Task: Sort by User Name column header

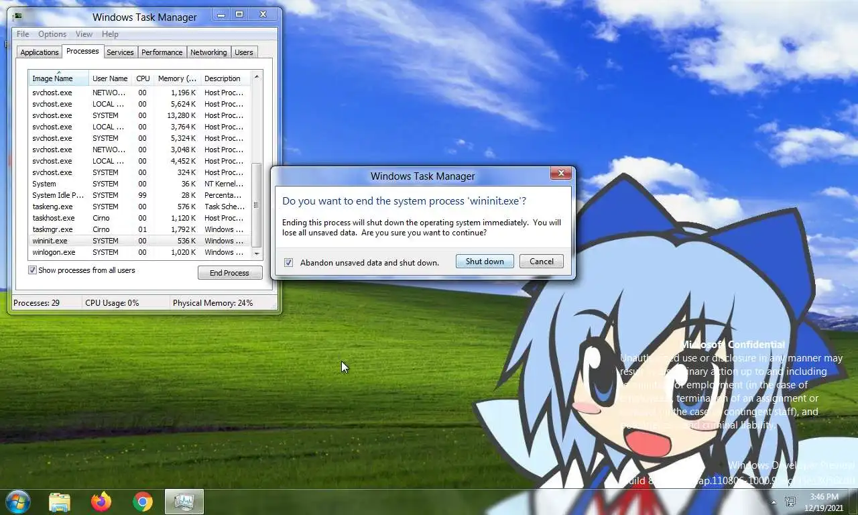Action: coord(111,78)
